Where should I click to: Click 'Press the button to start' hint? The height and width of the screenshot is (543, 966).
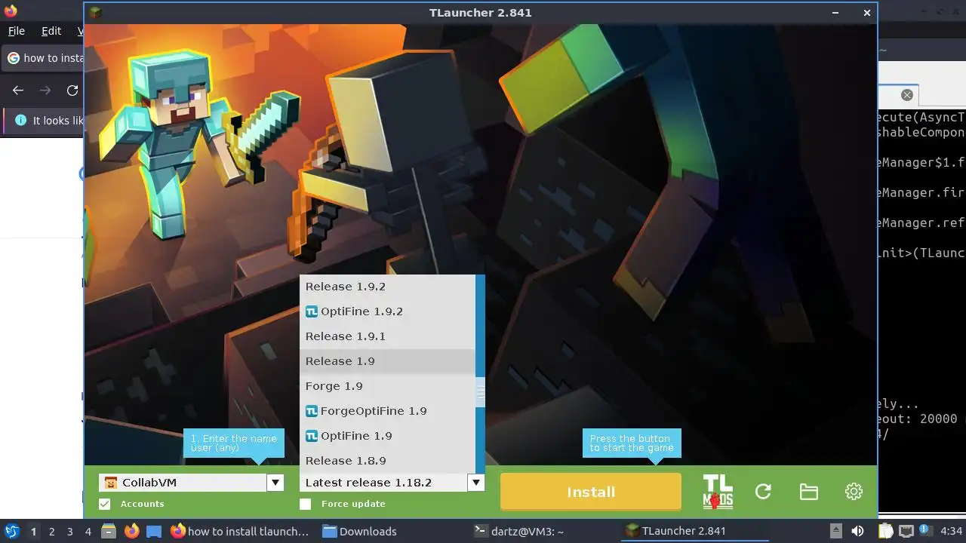(x=632, y=443)
